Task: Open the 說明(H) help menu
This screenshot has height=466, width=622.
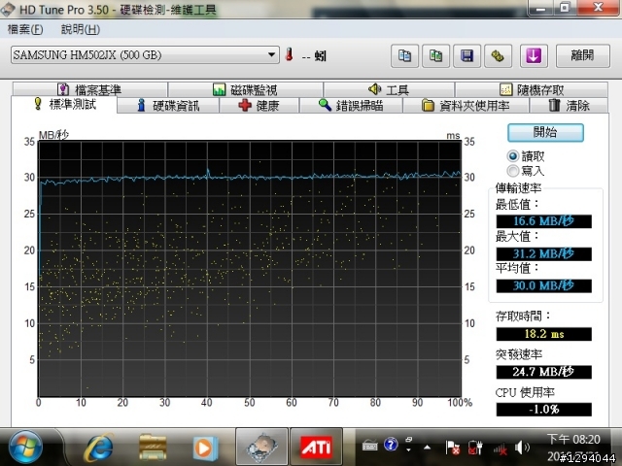Action: (80, 29)
